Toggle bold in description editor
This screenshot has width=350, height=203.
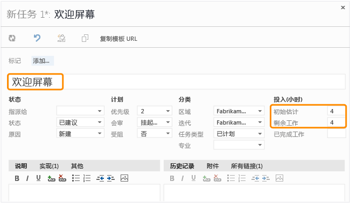click(x=17, y=178)
